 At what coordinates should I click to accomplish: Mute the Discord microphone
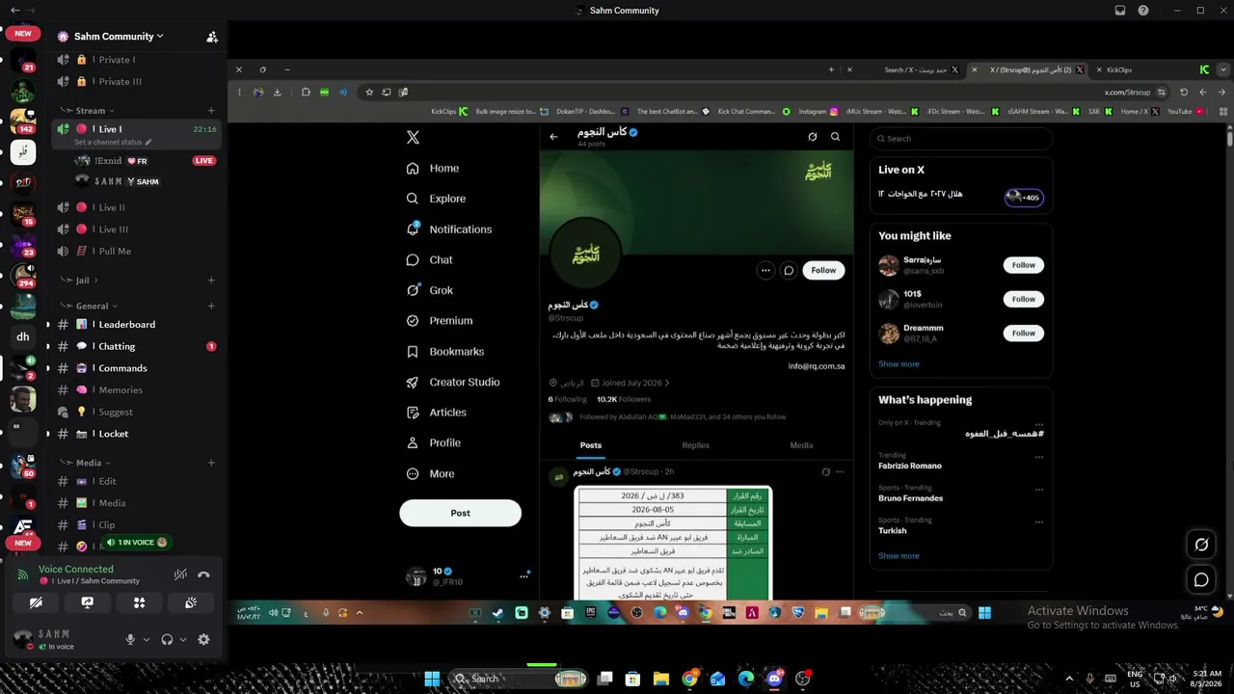tap(130, 639)
